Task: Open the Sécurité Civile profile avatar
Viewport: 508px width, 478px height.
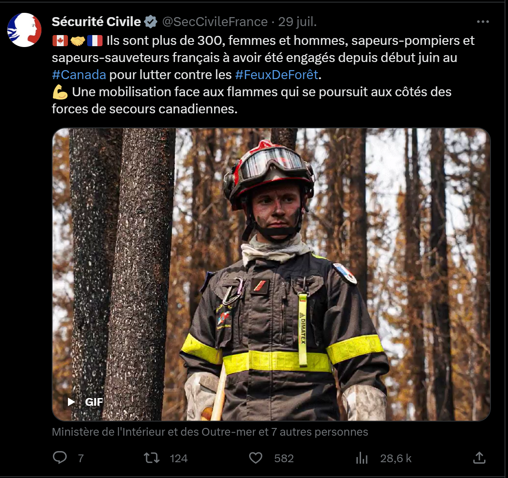Action: [x=24, y=30]
